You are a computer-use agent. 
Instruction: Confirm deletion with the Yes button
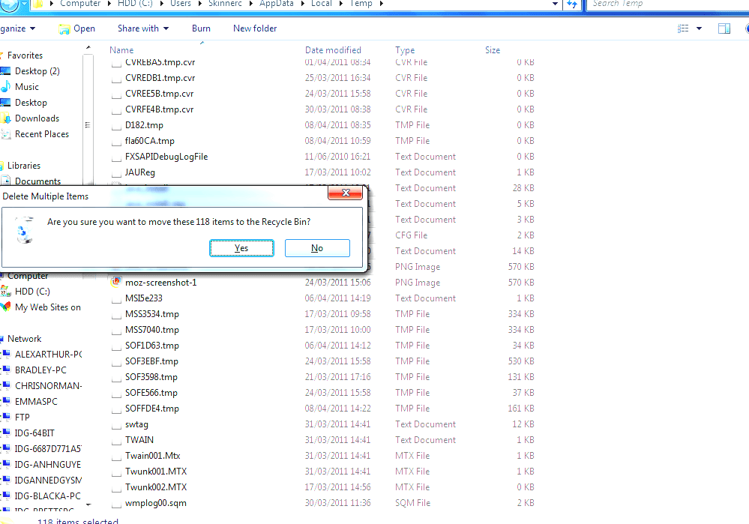coord(241,247)
